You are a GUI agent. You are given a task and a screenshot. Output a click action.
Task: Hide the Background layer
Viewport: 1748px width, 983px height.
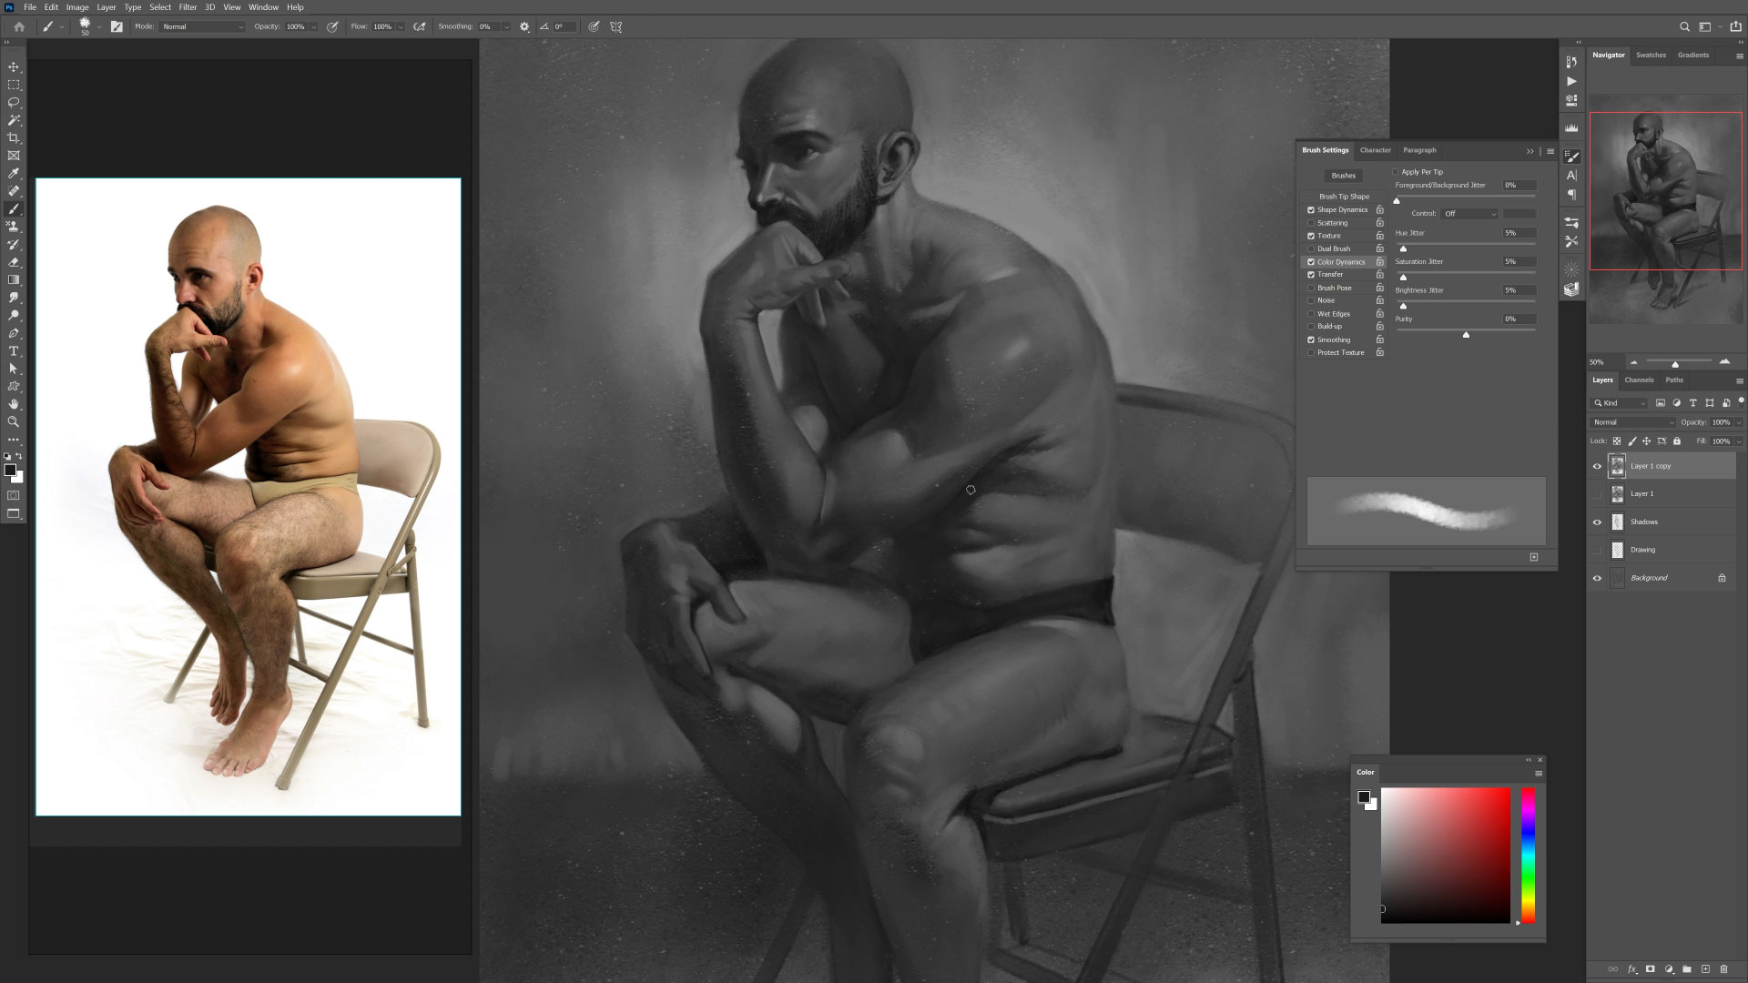coord(1597,579)
